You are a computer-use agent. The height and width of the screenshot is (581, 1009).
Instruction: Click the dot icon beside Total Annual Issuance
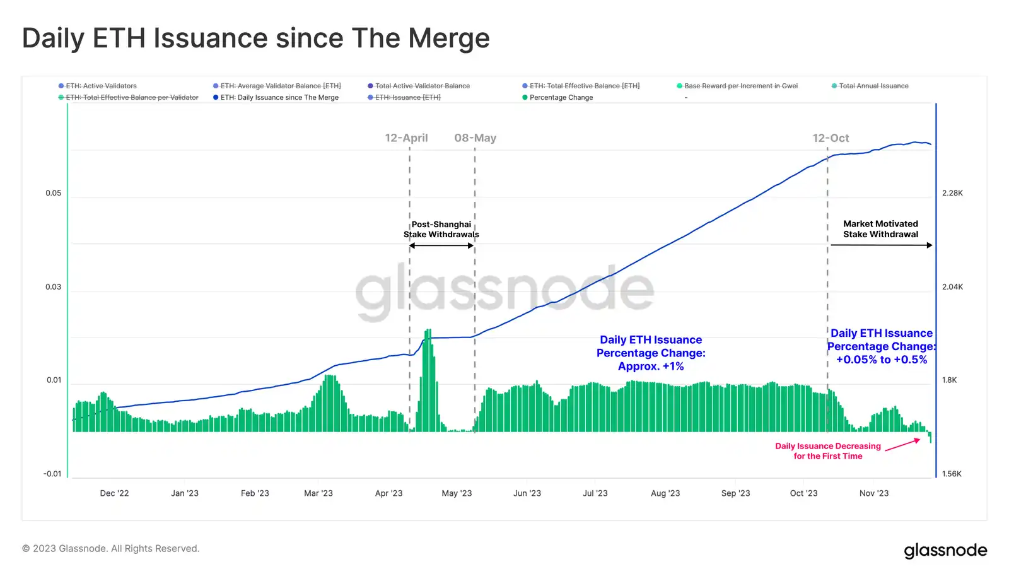(x=834, y=86)
